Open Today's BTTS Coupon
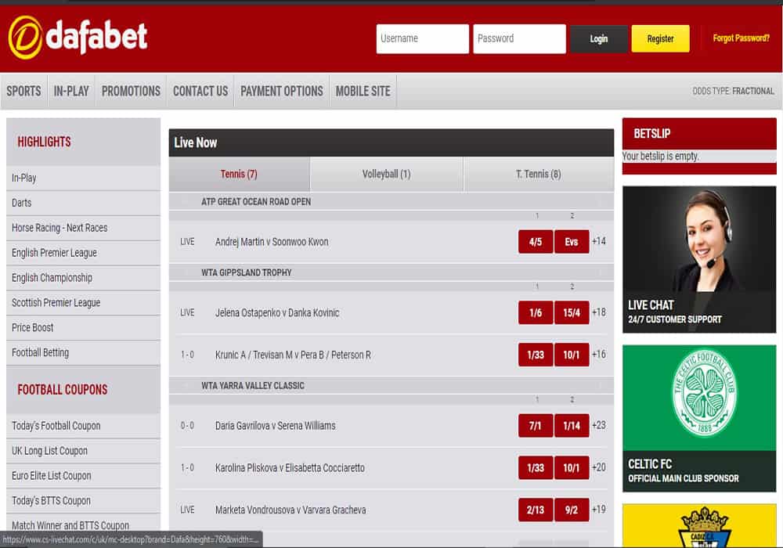Screen dimensions: 783x548 [x=84, y=500]
